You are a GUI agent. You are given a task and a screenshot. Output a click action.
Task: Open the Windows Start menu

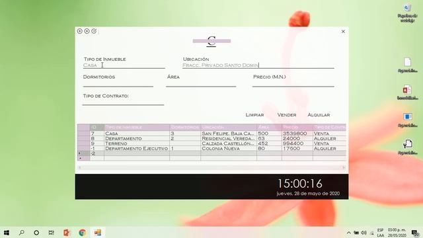pyautogui.click(x=7, y=232)
